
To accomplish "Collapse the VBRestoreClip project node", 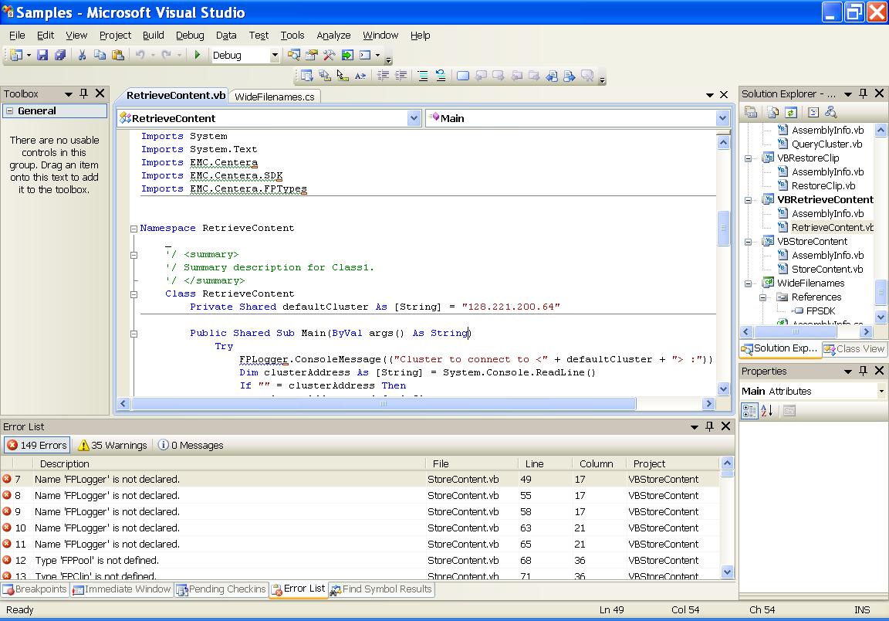I will point(749,158).
